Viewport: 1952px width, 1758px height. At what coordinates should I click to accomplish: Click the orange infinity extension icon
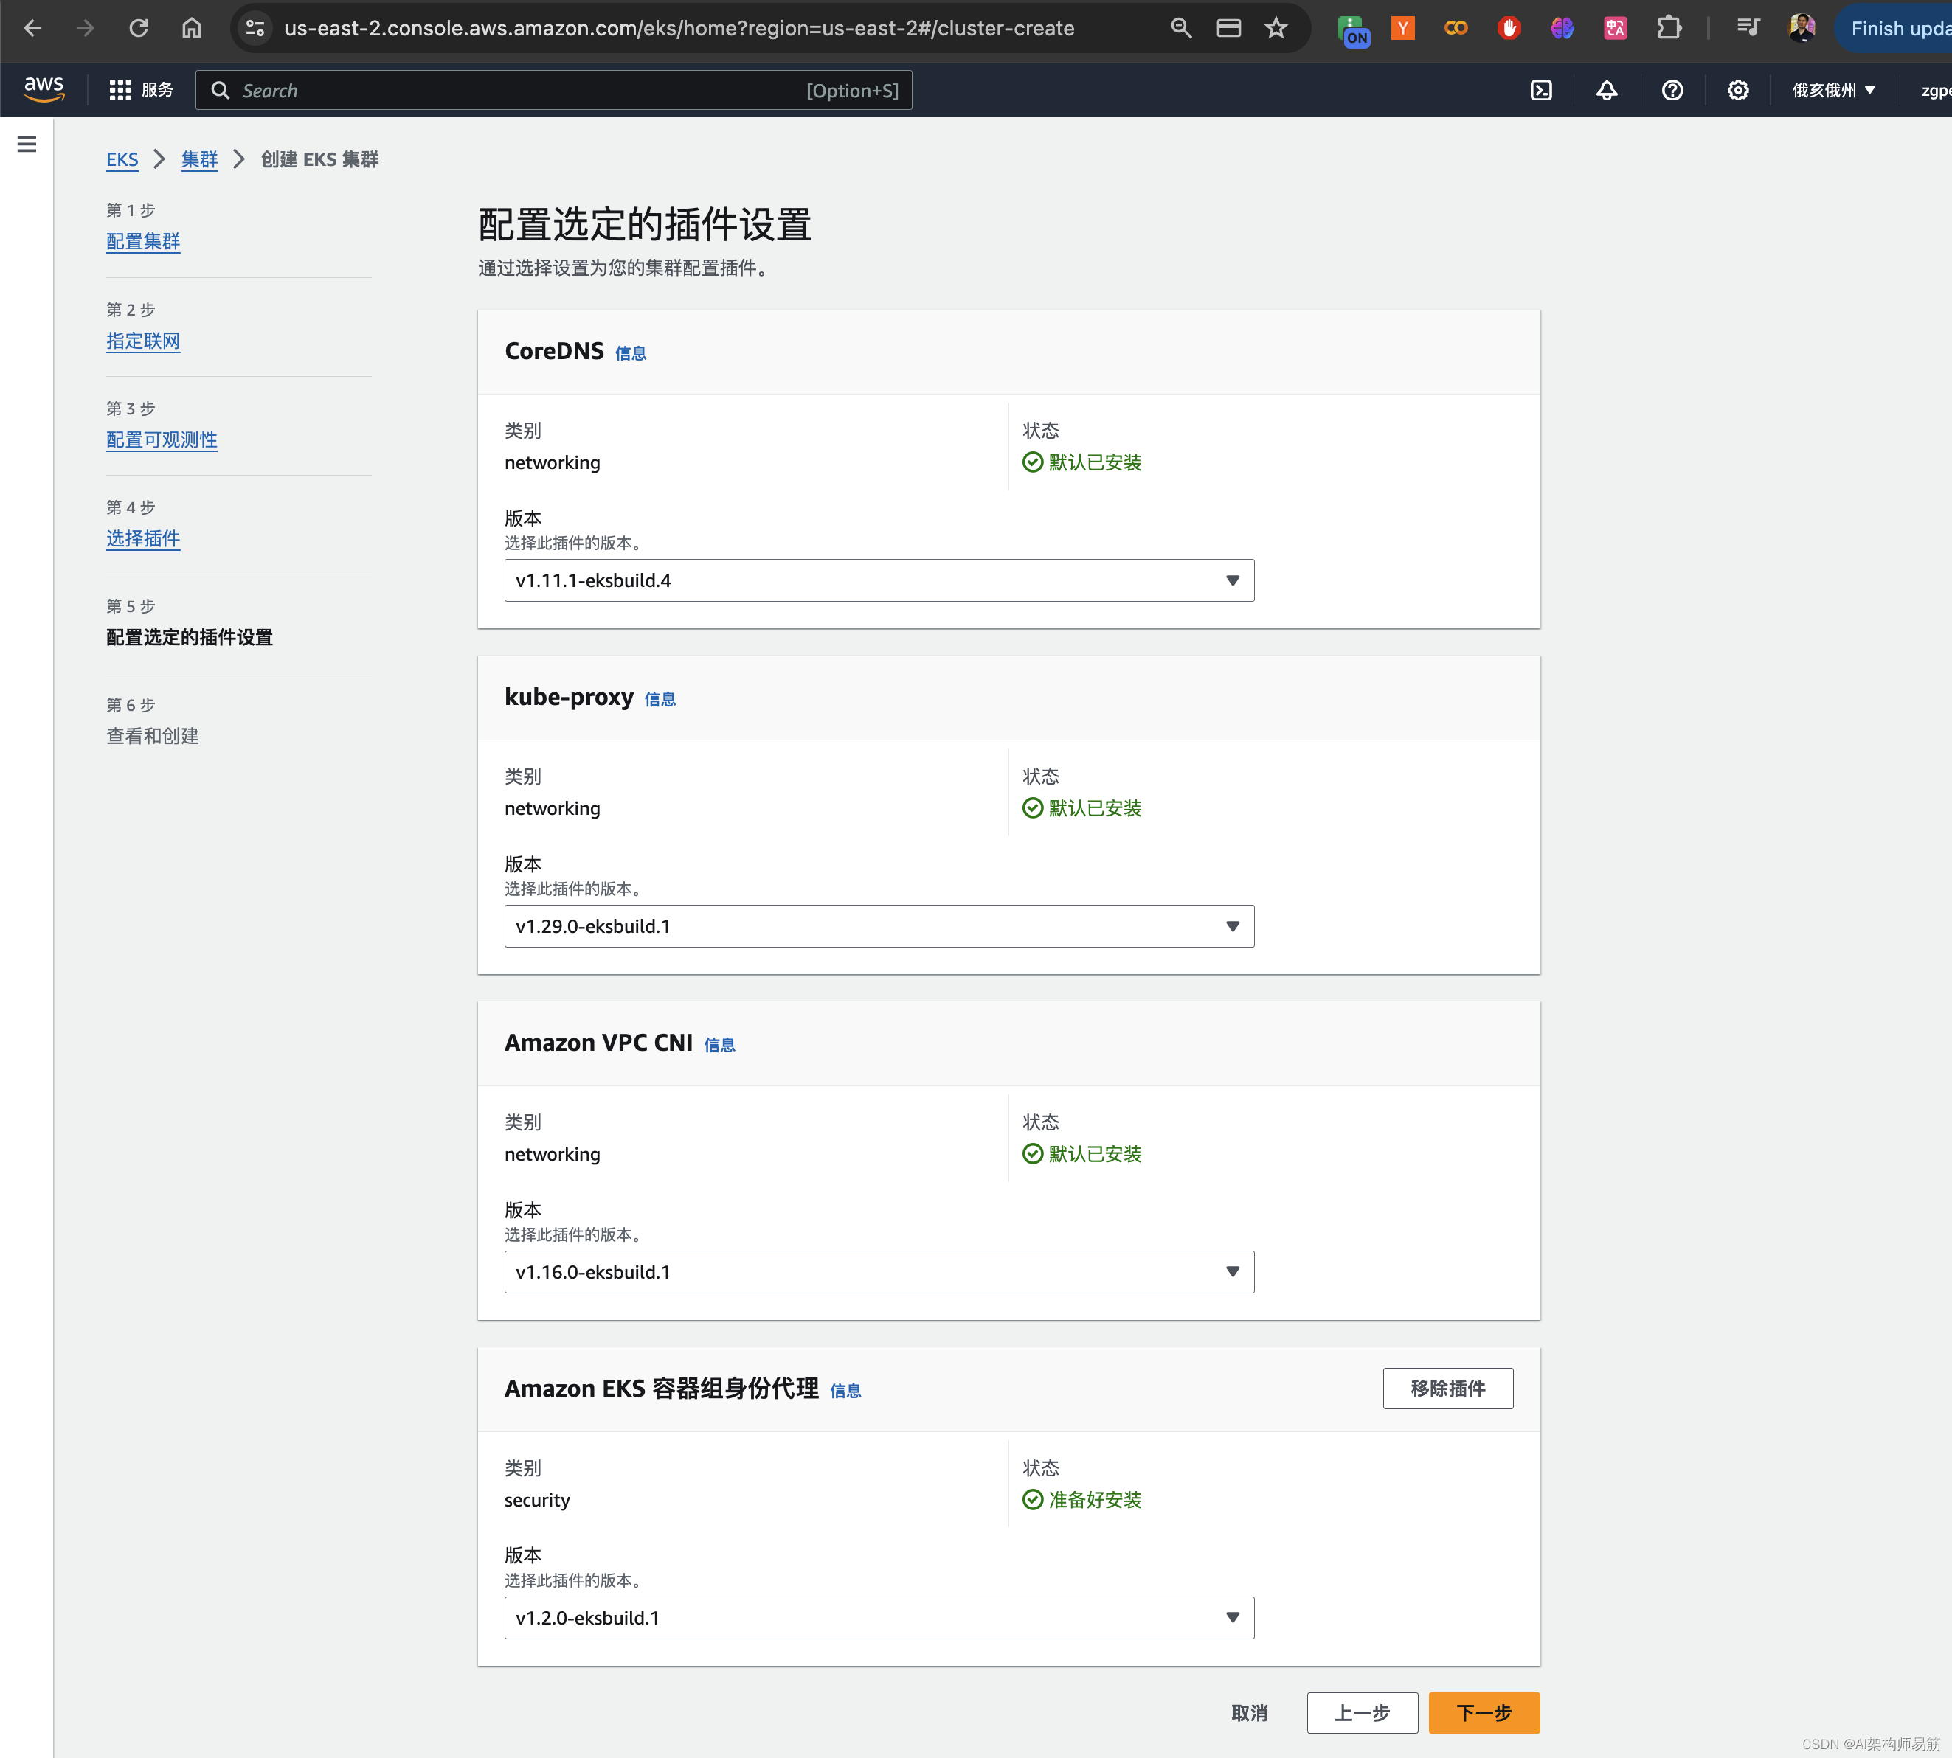[x=1456, y=28]
